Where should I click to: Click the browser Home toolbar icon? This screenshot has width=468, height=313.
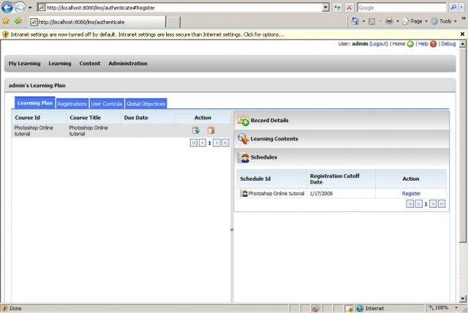pos(355,21)
